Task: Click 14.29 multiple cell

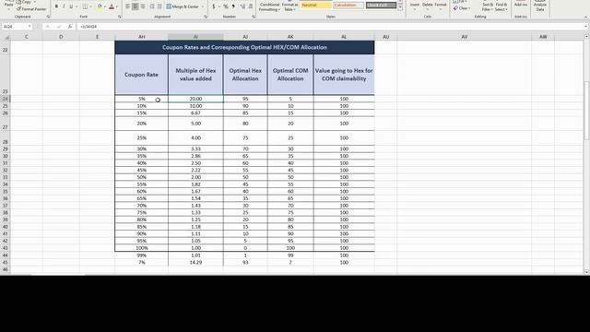Action: coord(195,262)
